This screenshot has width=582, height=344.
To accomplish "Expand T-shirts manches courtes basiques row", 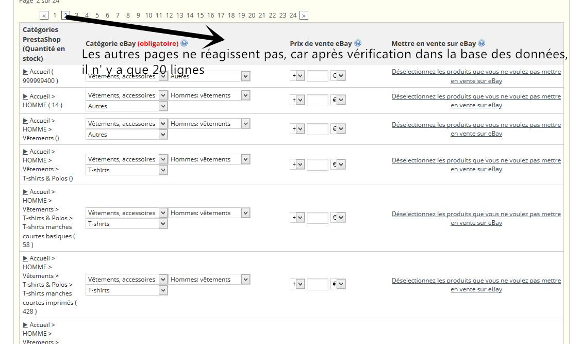I will click(25, 192).
